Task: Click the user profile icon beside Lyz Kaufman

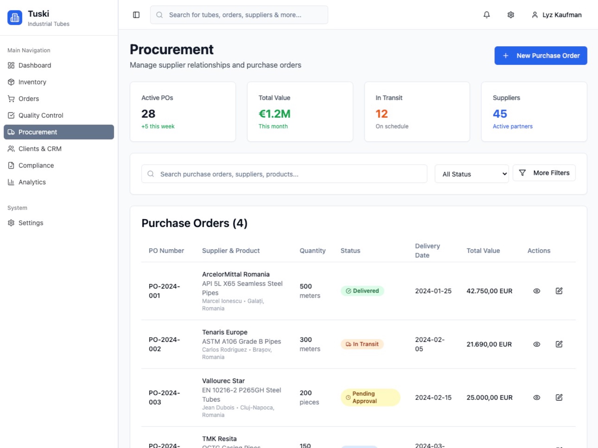Action: pos(535,15)
